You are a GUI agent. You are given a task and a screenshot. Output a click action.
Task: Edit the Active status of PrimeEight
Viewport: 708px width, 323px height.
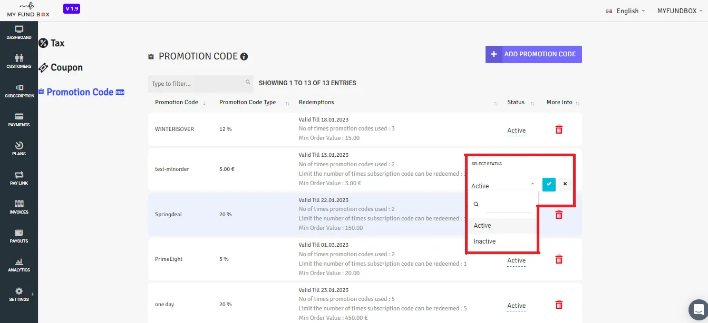pos(517,260)
